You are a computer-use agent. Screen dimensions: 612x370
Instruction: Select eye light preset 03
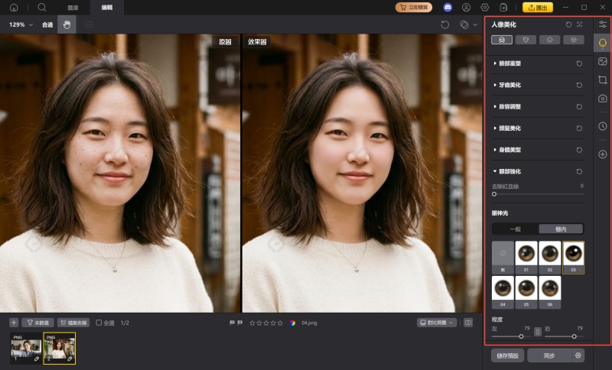point(573,258)
